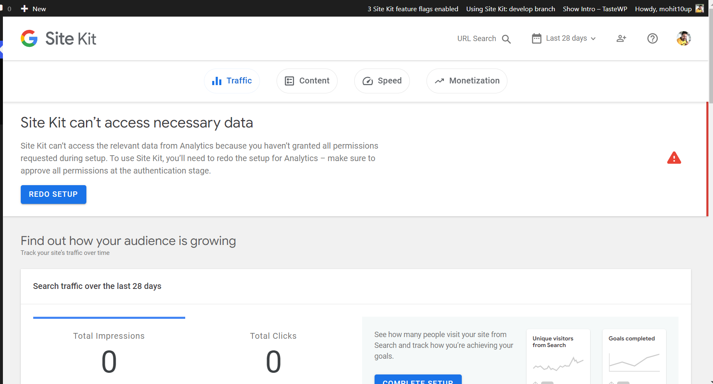Open New item in admin bar
Screen dimensions: 713x384
pos(33,9)
